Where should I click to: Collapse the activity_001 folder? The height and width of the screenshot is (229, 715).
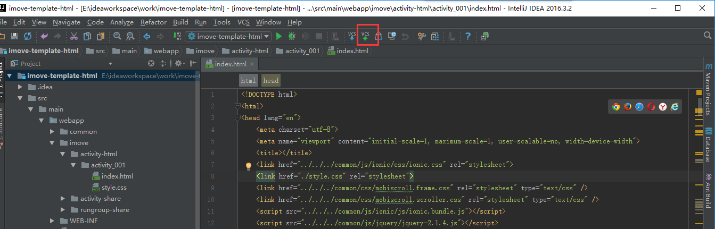click(x=73, y=165)
